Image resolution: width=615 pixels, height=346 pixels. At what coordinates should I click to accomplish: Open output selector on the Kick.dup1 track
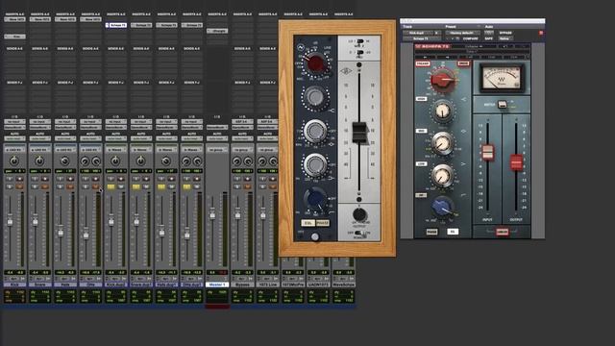(115, 128)
